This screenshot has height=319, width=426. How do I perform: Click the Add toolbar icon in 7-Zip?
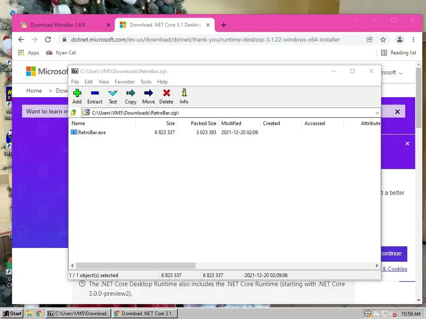coord(77,96)
